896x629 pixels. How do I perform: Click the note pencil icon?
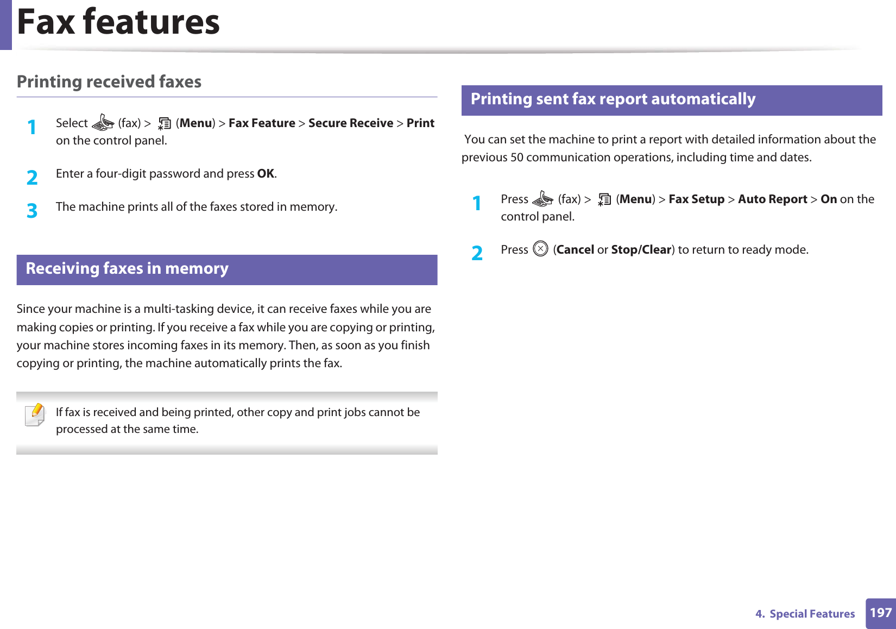[35, 415]
